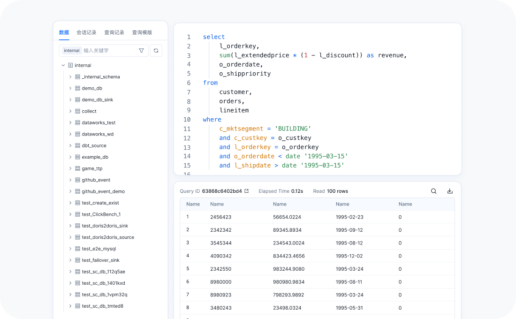Click the database icon next to demo_db
This screenshot has width=516, height=319.
(x=77, y=88)
